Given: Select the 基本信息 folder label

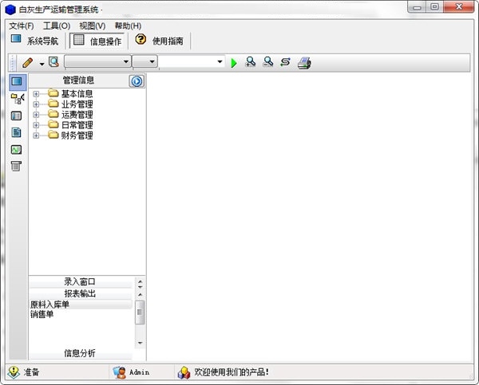Looking at the screenshot, I should pyautogui.click(x=77, y=93).
